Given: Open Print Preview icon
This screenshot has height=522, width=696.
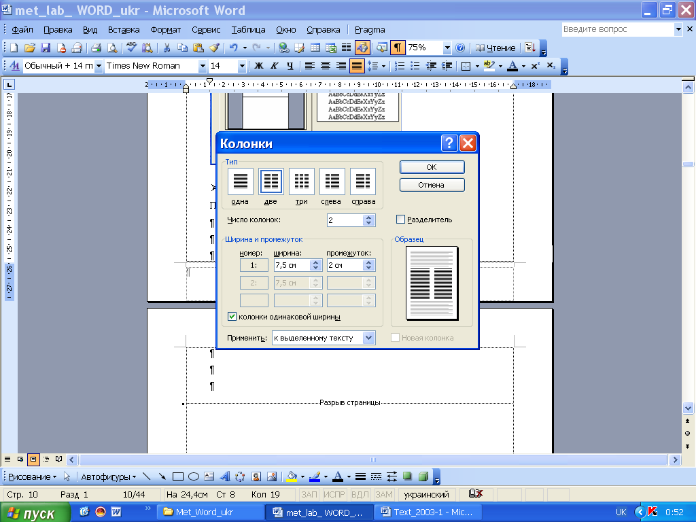Looking at the screenshot, I should [113, 48].
